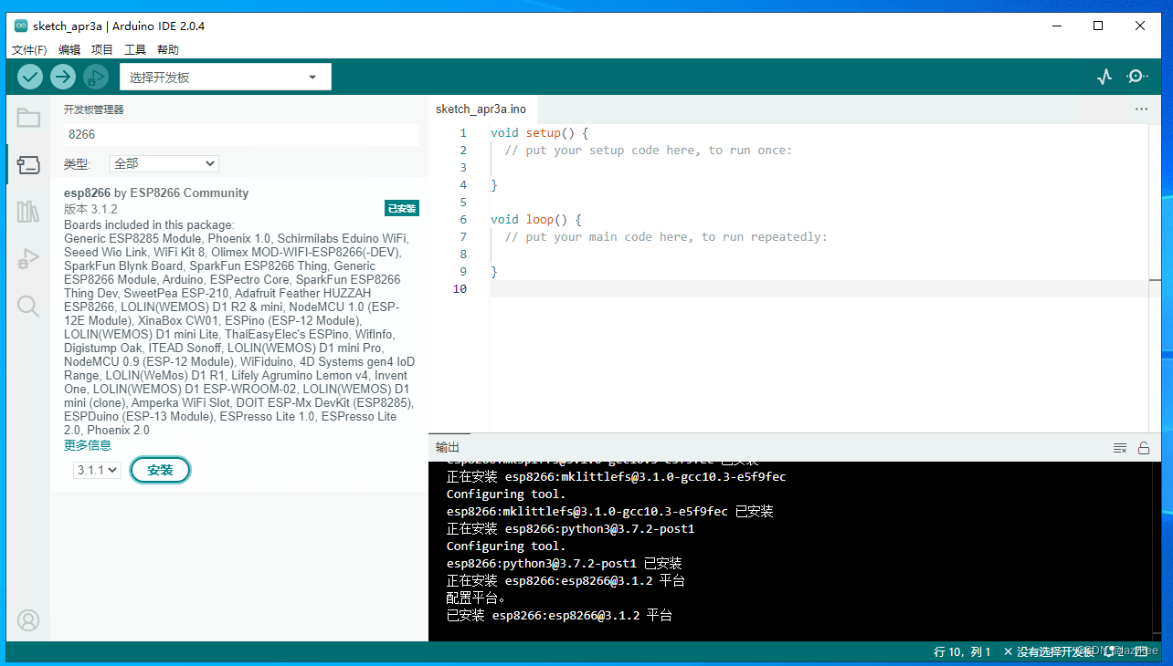Open the Boards Manager sidebar icon
The image size is (1173, 666).
28,164
